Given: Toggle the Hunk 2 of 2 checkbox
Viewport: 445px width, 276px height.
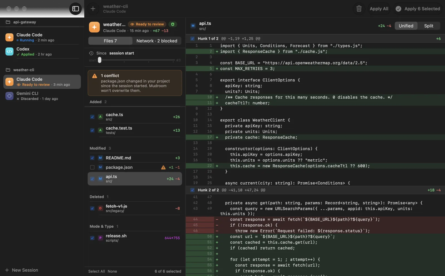Looking at the screenshot, I should (192, 190).
